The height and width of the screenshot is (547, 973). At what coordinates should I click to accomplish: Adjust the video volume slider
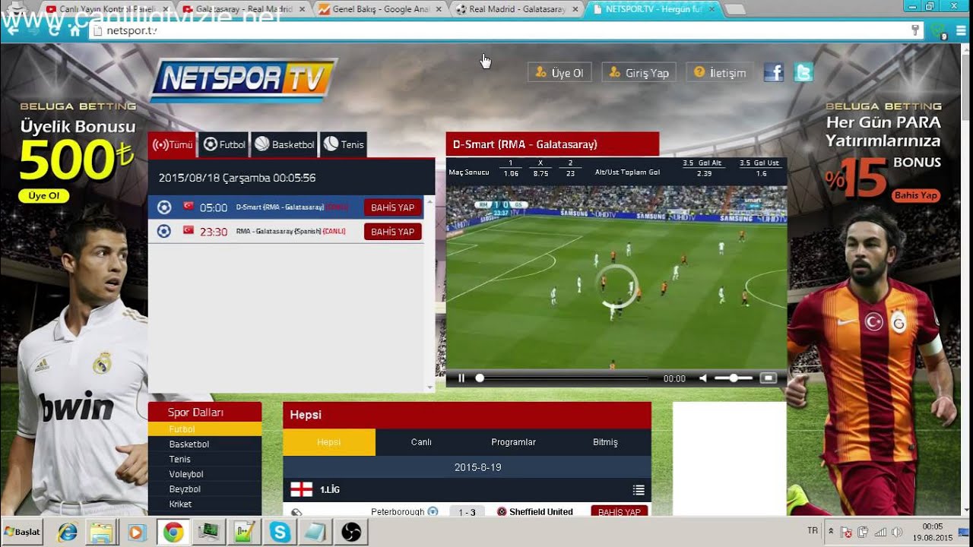[734, 378]
